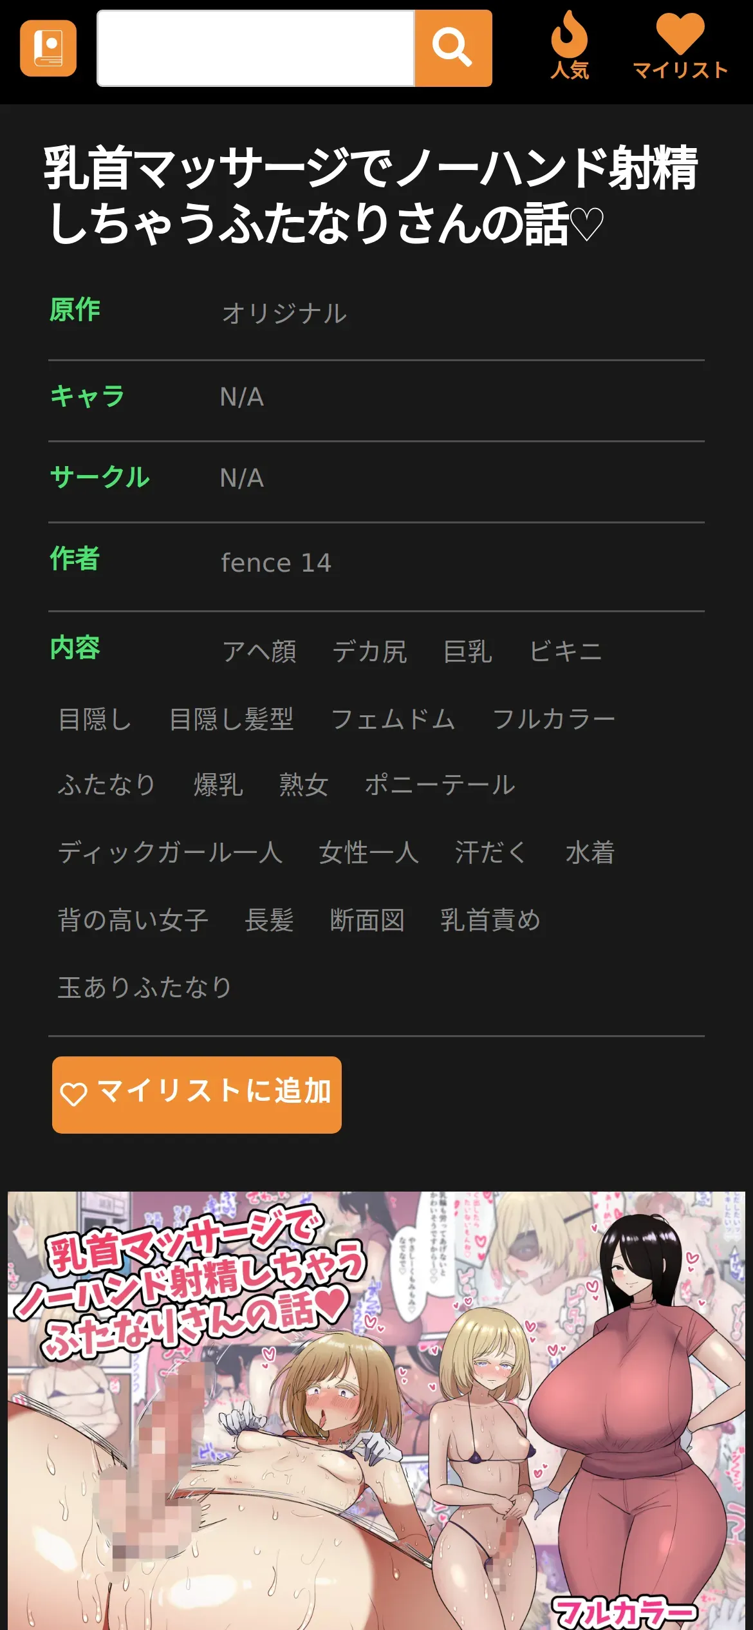The height and width of the screenshot is (1630, 753).
Task: Click the magnifying glass search button
Action: [x=453, y=48]
